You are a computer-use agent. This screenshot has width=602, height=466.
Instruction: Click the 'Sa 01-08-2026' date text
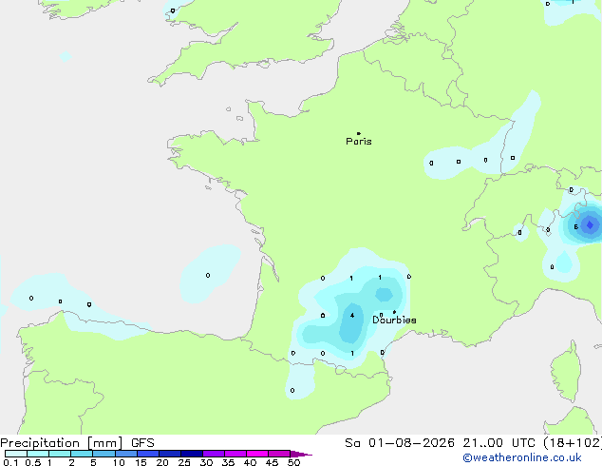click(400, 443)
